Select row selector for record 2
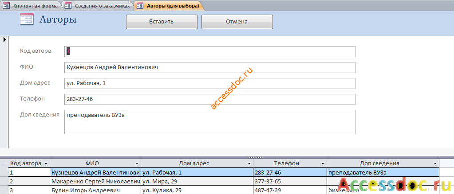Screen dimensions: 454x194 click(x=4, y=182)
